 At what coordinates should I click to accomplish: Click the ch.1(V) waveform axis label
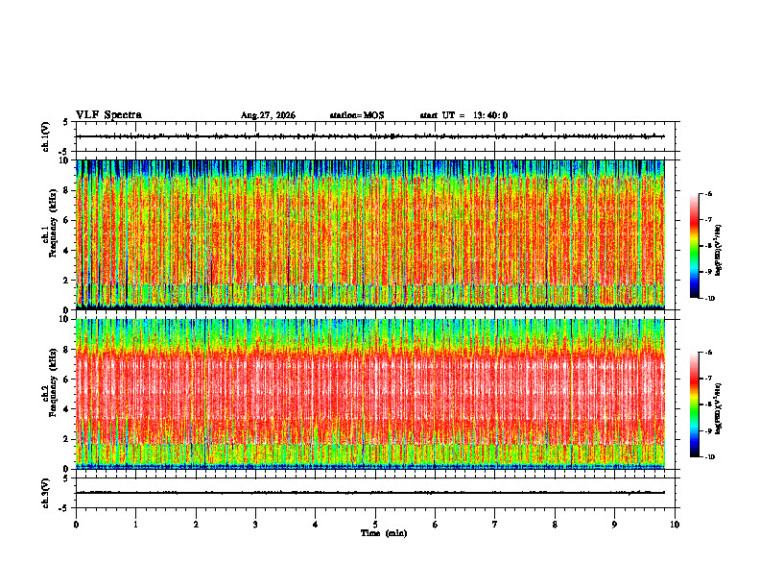[x=46, y=136]
